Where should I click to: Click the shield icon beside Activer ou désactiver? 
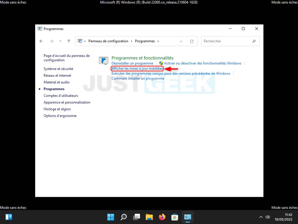point(161,63)
